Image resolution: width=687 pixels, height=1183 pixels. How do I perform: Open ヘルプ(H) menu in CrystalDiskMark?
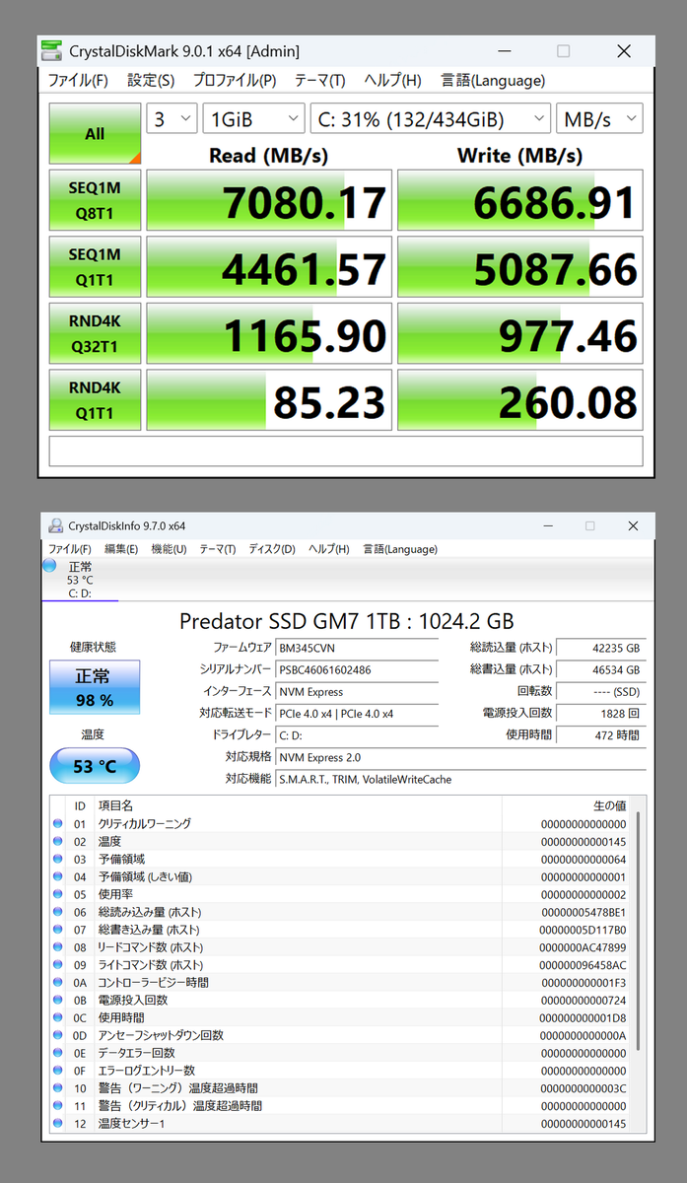point(392,81)
